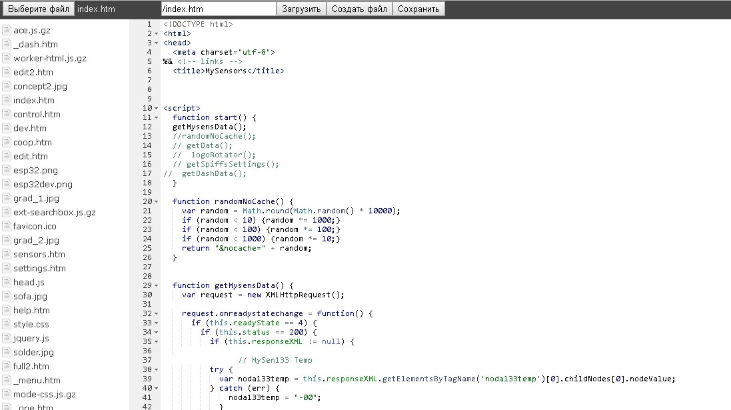Select settings.htm in the file list

click(x=39, y=268)
